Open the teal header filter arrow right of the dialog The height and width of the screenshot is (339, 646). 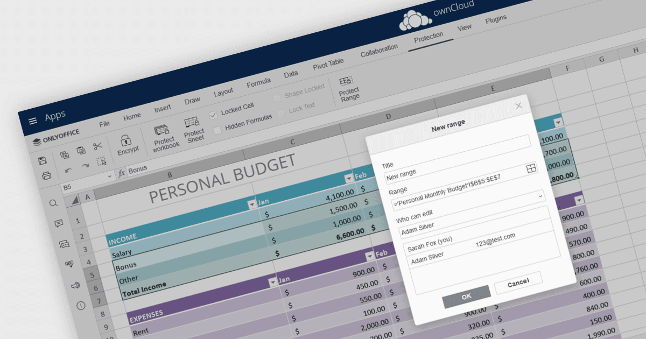tap(558, 122)
